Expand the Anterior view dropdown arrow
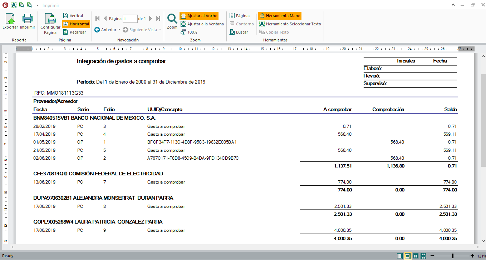The height and width of the screenshot is (260, 486). tap(119, 30)
